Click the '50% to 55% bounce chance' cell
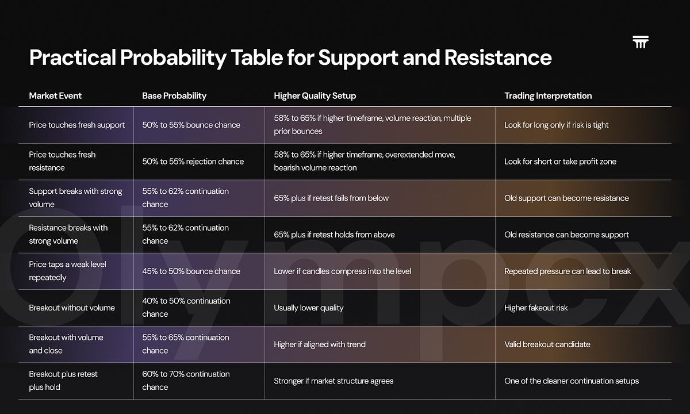This screenshot has width=690, height=414. 191,125
